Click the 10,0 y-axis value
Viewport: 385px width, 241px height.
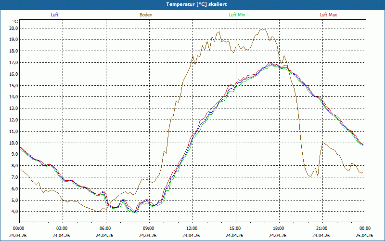(x=13, y=143)
